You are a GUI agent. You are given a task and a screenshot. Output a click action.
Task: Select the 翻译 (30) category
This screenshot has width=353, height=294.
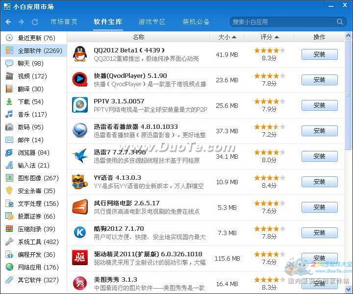pyautogui.click(x=33, y=89)
